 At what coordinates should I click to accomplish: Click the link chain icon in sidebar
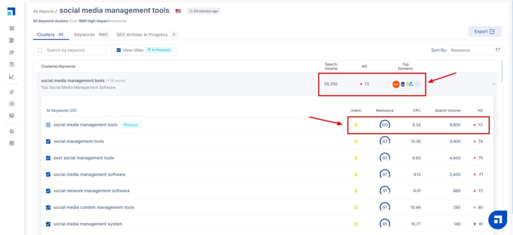pos(12,92)
